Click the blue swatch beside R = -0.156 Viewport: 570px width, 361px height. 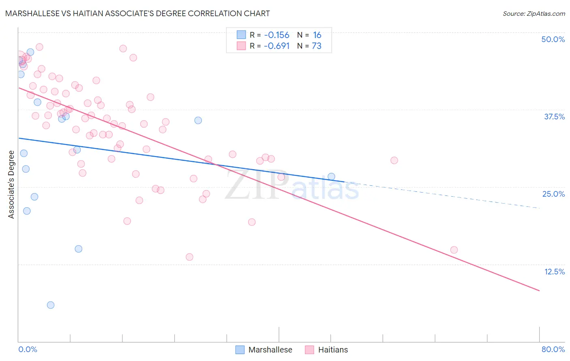[x=241, y=35]
